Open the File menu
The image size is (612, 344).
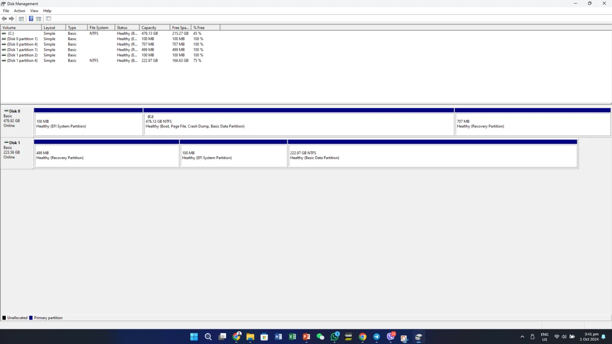pyautogui.click(x=6, y=11)
